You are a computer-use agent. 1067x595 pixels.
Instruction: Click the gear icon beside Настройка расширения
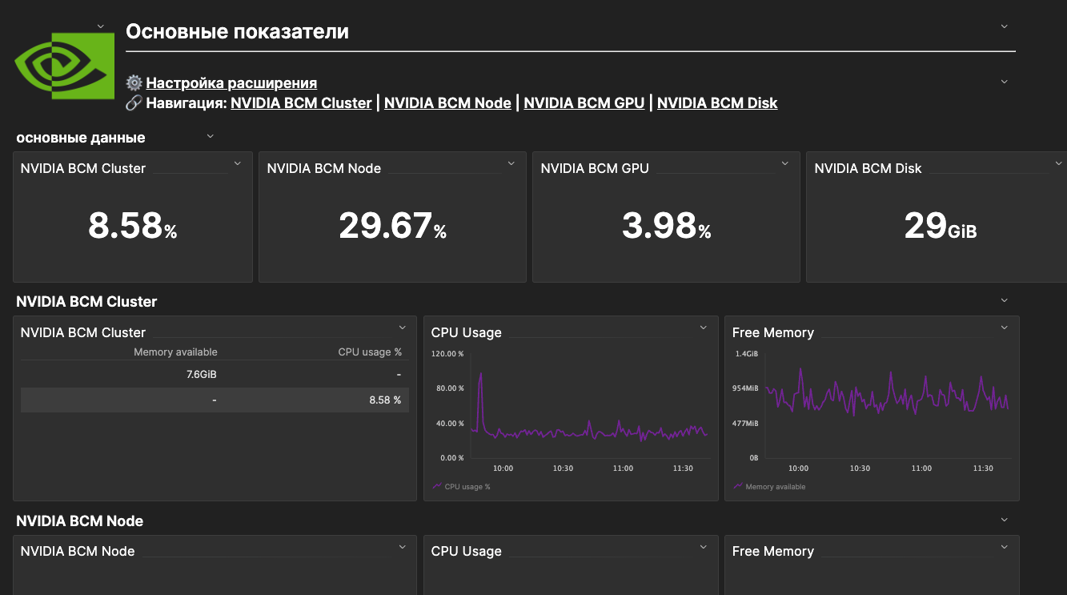point(134,82)
